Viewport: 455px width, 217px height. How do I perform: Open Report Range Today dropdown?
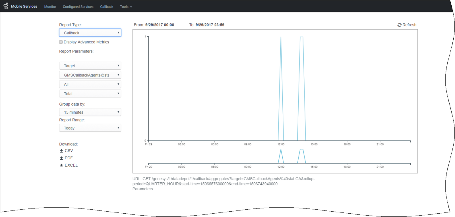pyautogui.click(x=90, y=128)
